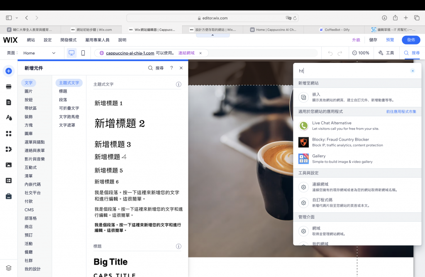This screenshot has width=425, height=277.
Task: Open the 雇用專業人員 menu
Action: click(x=97, y=40)
